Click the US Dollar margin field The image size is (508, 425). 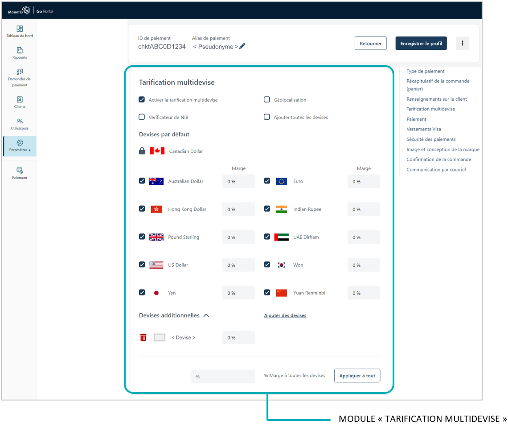(x=238, y=265)
